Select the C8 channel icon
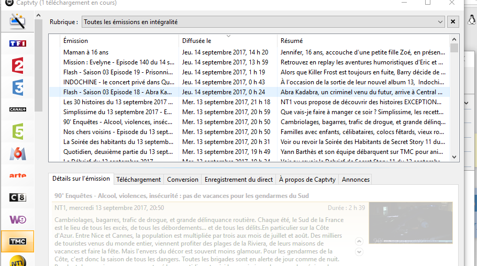 (x=18, y=197)
